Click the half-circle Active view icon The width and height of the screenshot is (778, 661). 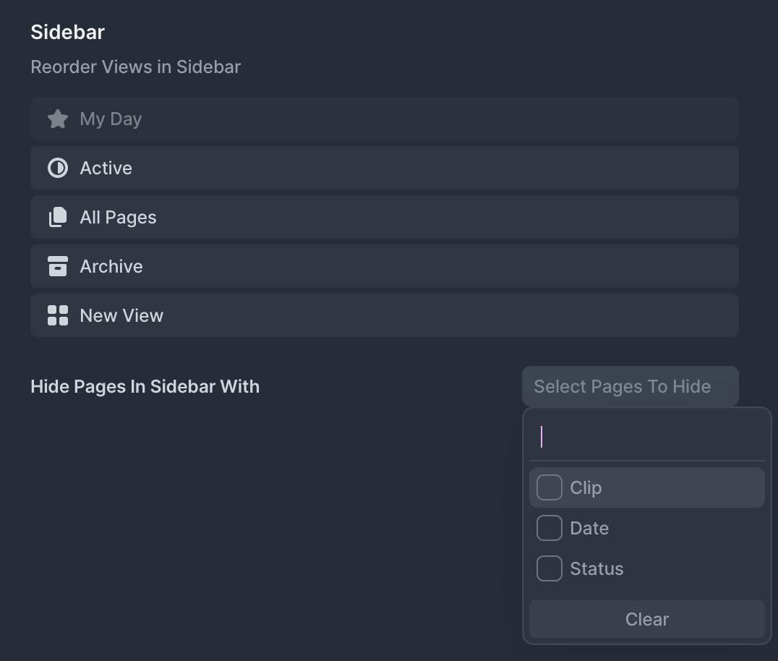tap(58, 168)
